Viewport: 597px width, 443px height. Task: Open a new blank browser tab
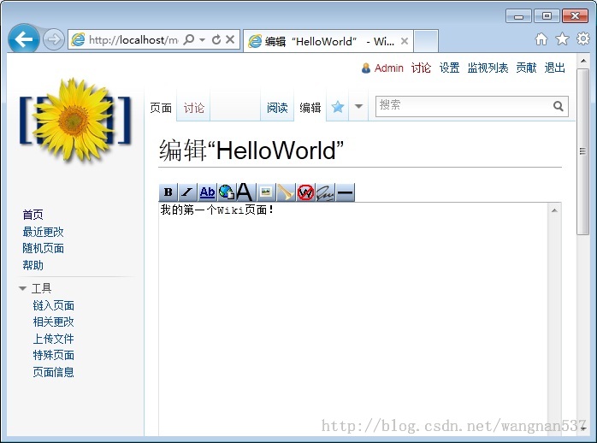(x=426, y=41)
